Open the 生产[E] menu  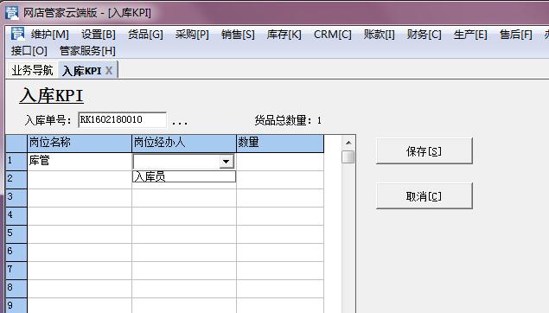(469, 35)
